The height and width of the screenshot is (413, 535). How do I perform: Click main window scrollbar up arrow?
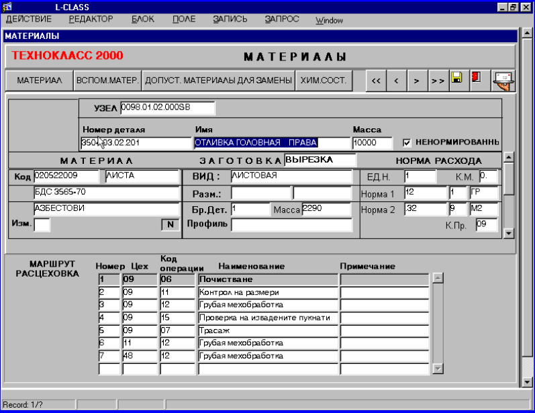coord(527,33)
